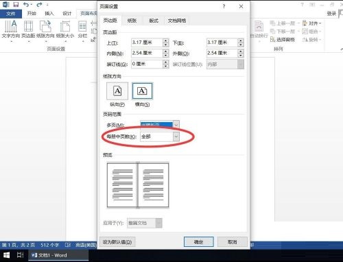Click Set As Default (设为默认值) button
This screenshot has height=262, width=343.
coord(117,242)
